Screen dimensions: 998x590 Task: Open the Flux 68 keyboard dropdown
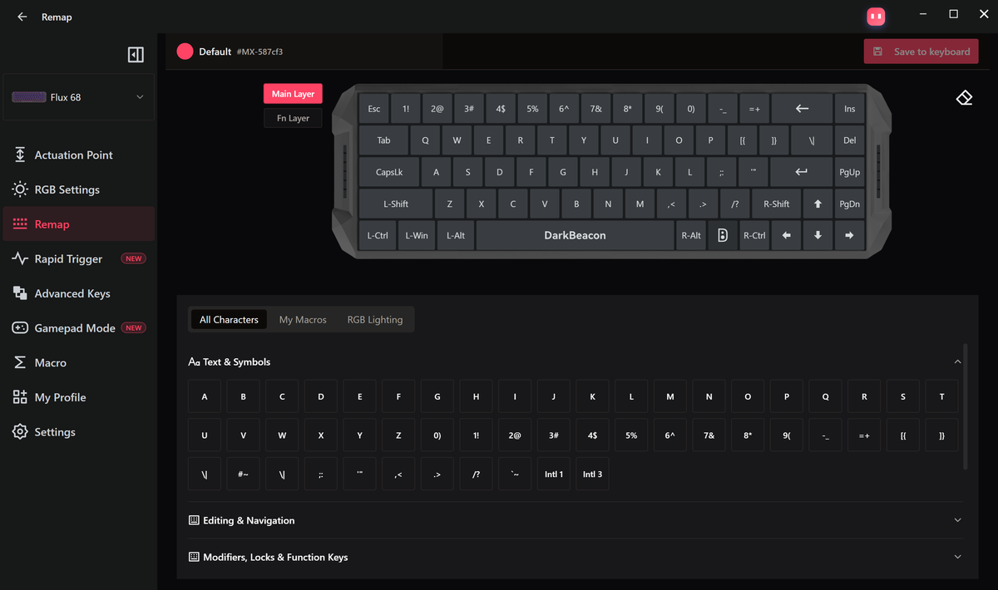[79, 97]
